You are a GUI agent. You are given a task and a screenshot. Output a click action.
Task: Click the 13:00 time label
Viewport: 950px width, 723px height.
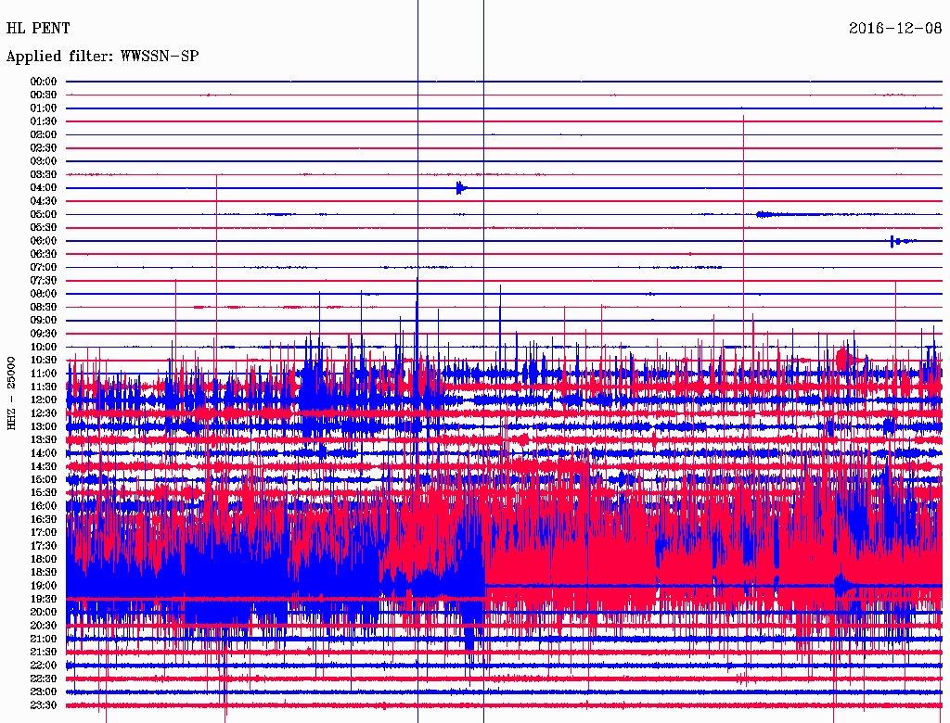(44, 426)
